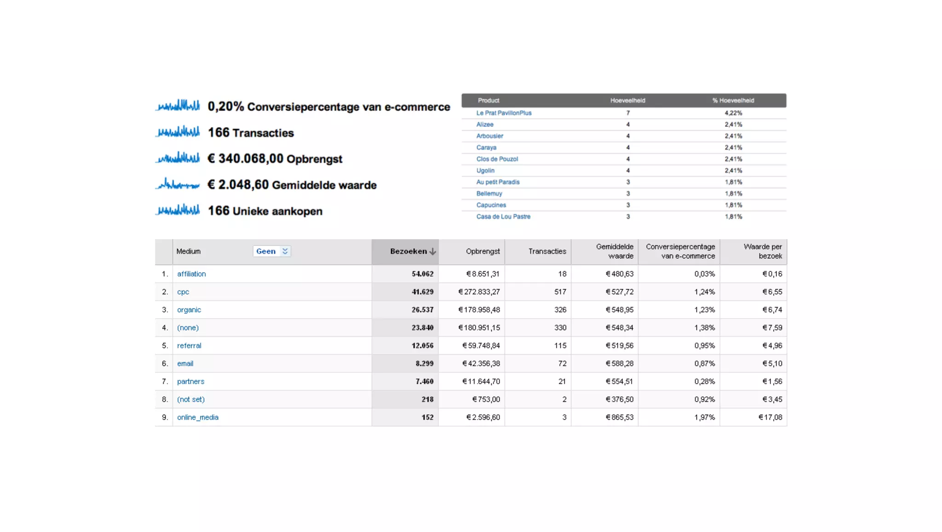
Task: Click the double chevron beside Geen
Action: coord(285,251)
